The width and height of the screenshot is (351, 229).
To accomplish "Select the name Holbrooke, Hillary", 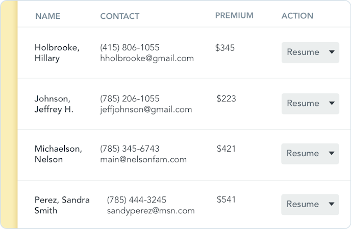I will click(57, 53).
